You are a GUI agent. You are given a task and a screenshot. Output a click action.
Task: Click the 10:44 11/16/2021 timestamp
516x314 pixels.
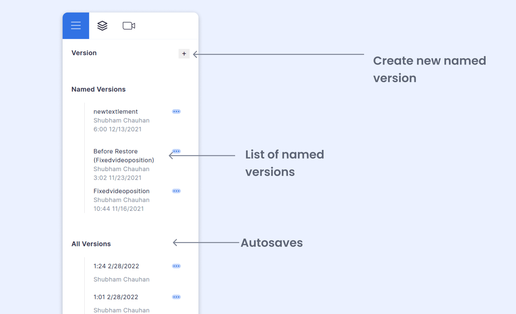click(119, 209)
